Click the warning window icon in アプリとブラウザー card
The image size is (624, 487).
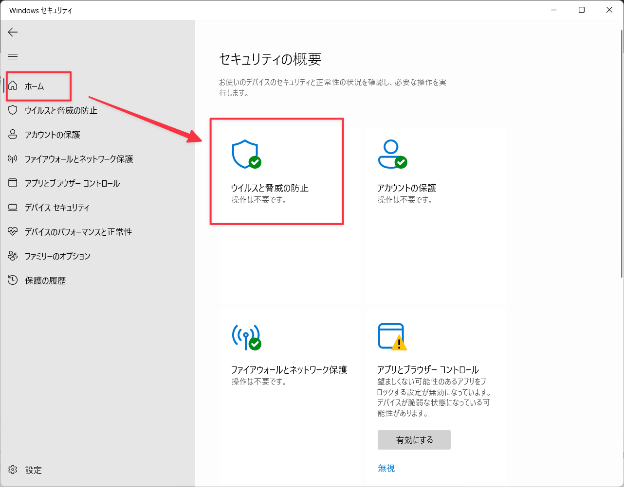pos(392,337)
